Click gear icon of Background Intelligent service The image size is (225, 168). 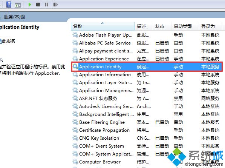[x=75, y=114]
